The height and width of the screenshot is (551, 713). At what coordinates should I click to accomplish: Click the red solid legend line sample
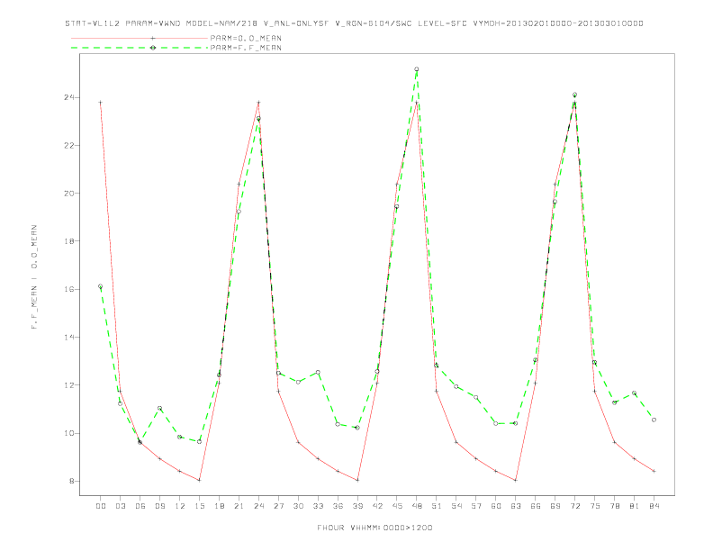pyautogui.click(x=140, y=38)
